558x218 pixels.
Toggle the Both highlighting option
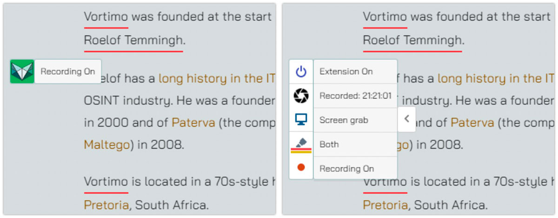355,144
